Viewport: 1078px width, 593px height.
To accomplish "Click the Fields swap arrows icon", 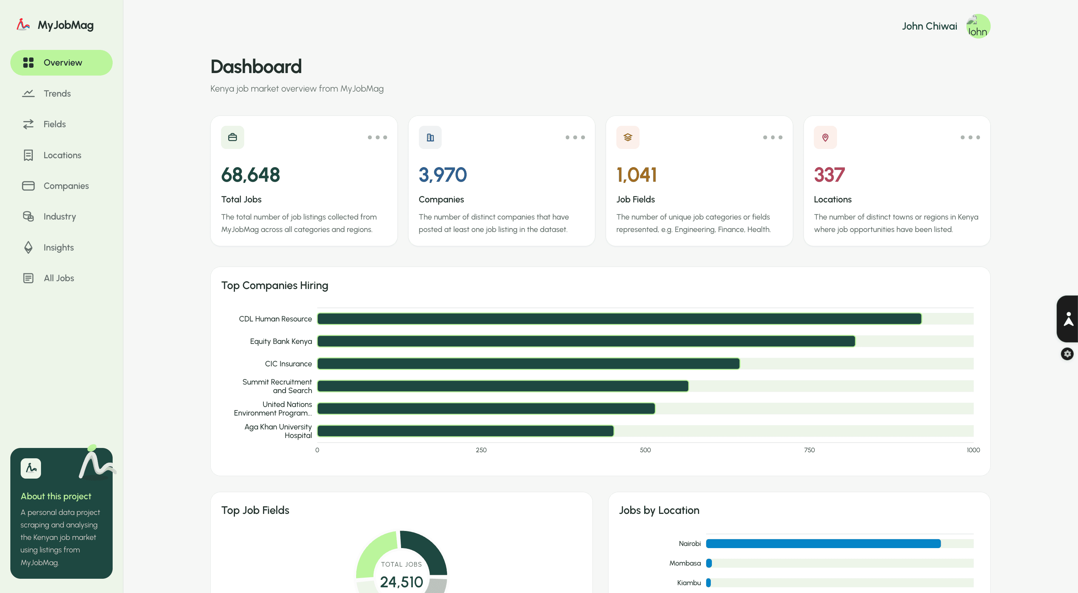I will pos(28,124).
